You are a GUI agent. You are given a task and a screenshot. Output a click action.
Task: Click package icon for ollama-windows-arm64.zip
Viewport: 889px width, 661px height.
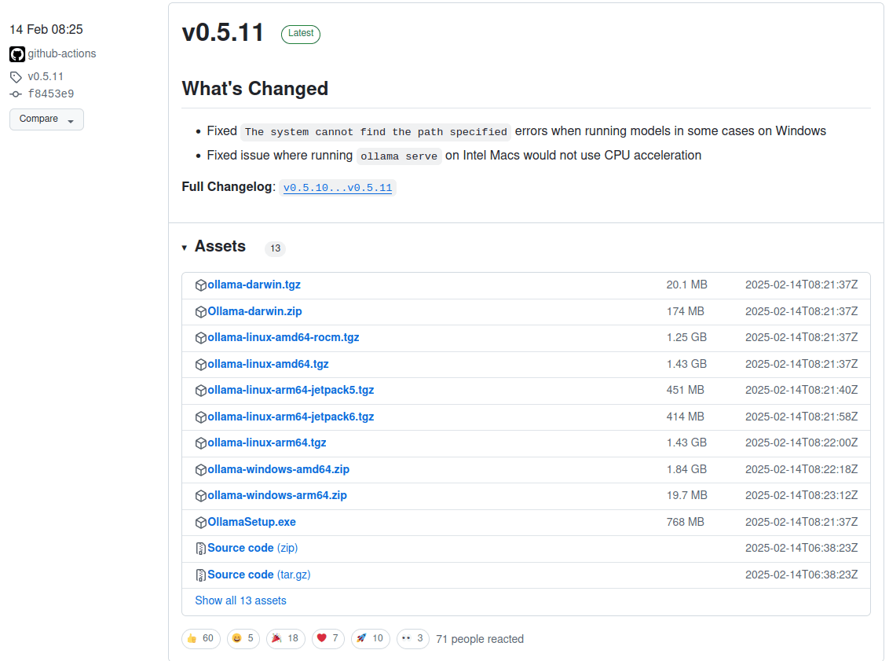pos(201,497)
